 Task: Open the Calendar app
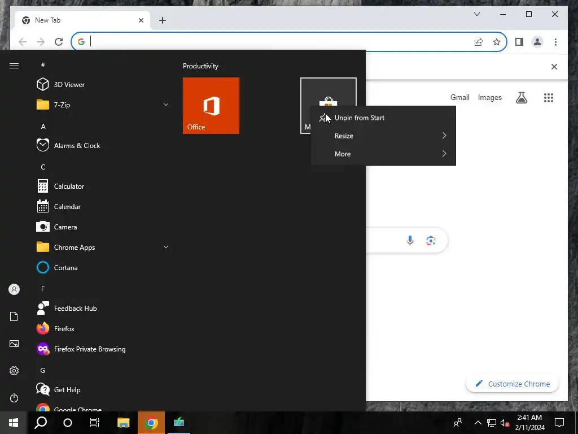[x=103, y=207]
